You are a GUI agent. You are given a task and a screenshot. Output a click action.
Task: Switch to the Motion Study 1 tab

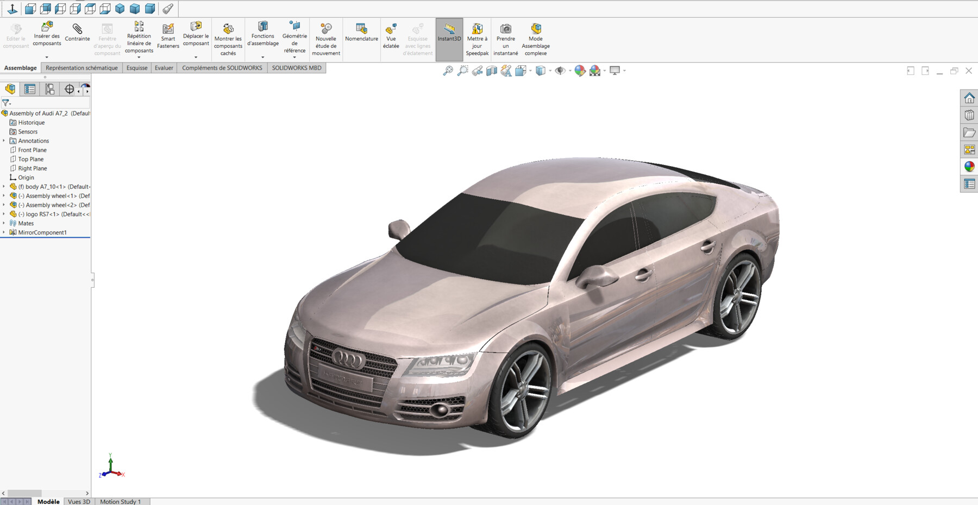121,501
